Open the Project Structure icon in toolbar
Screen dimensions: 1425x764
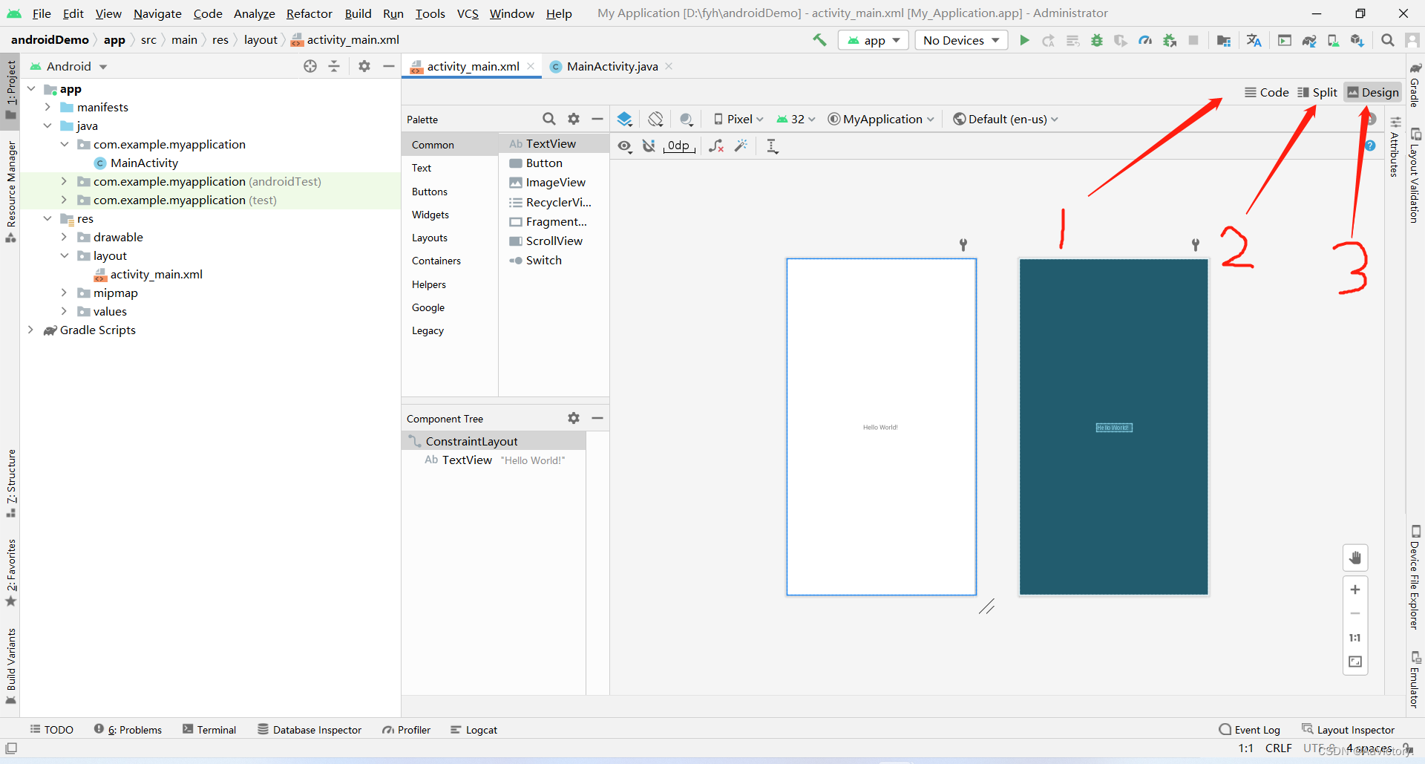1224,40
